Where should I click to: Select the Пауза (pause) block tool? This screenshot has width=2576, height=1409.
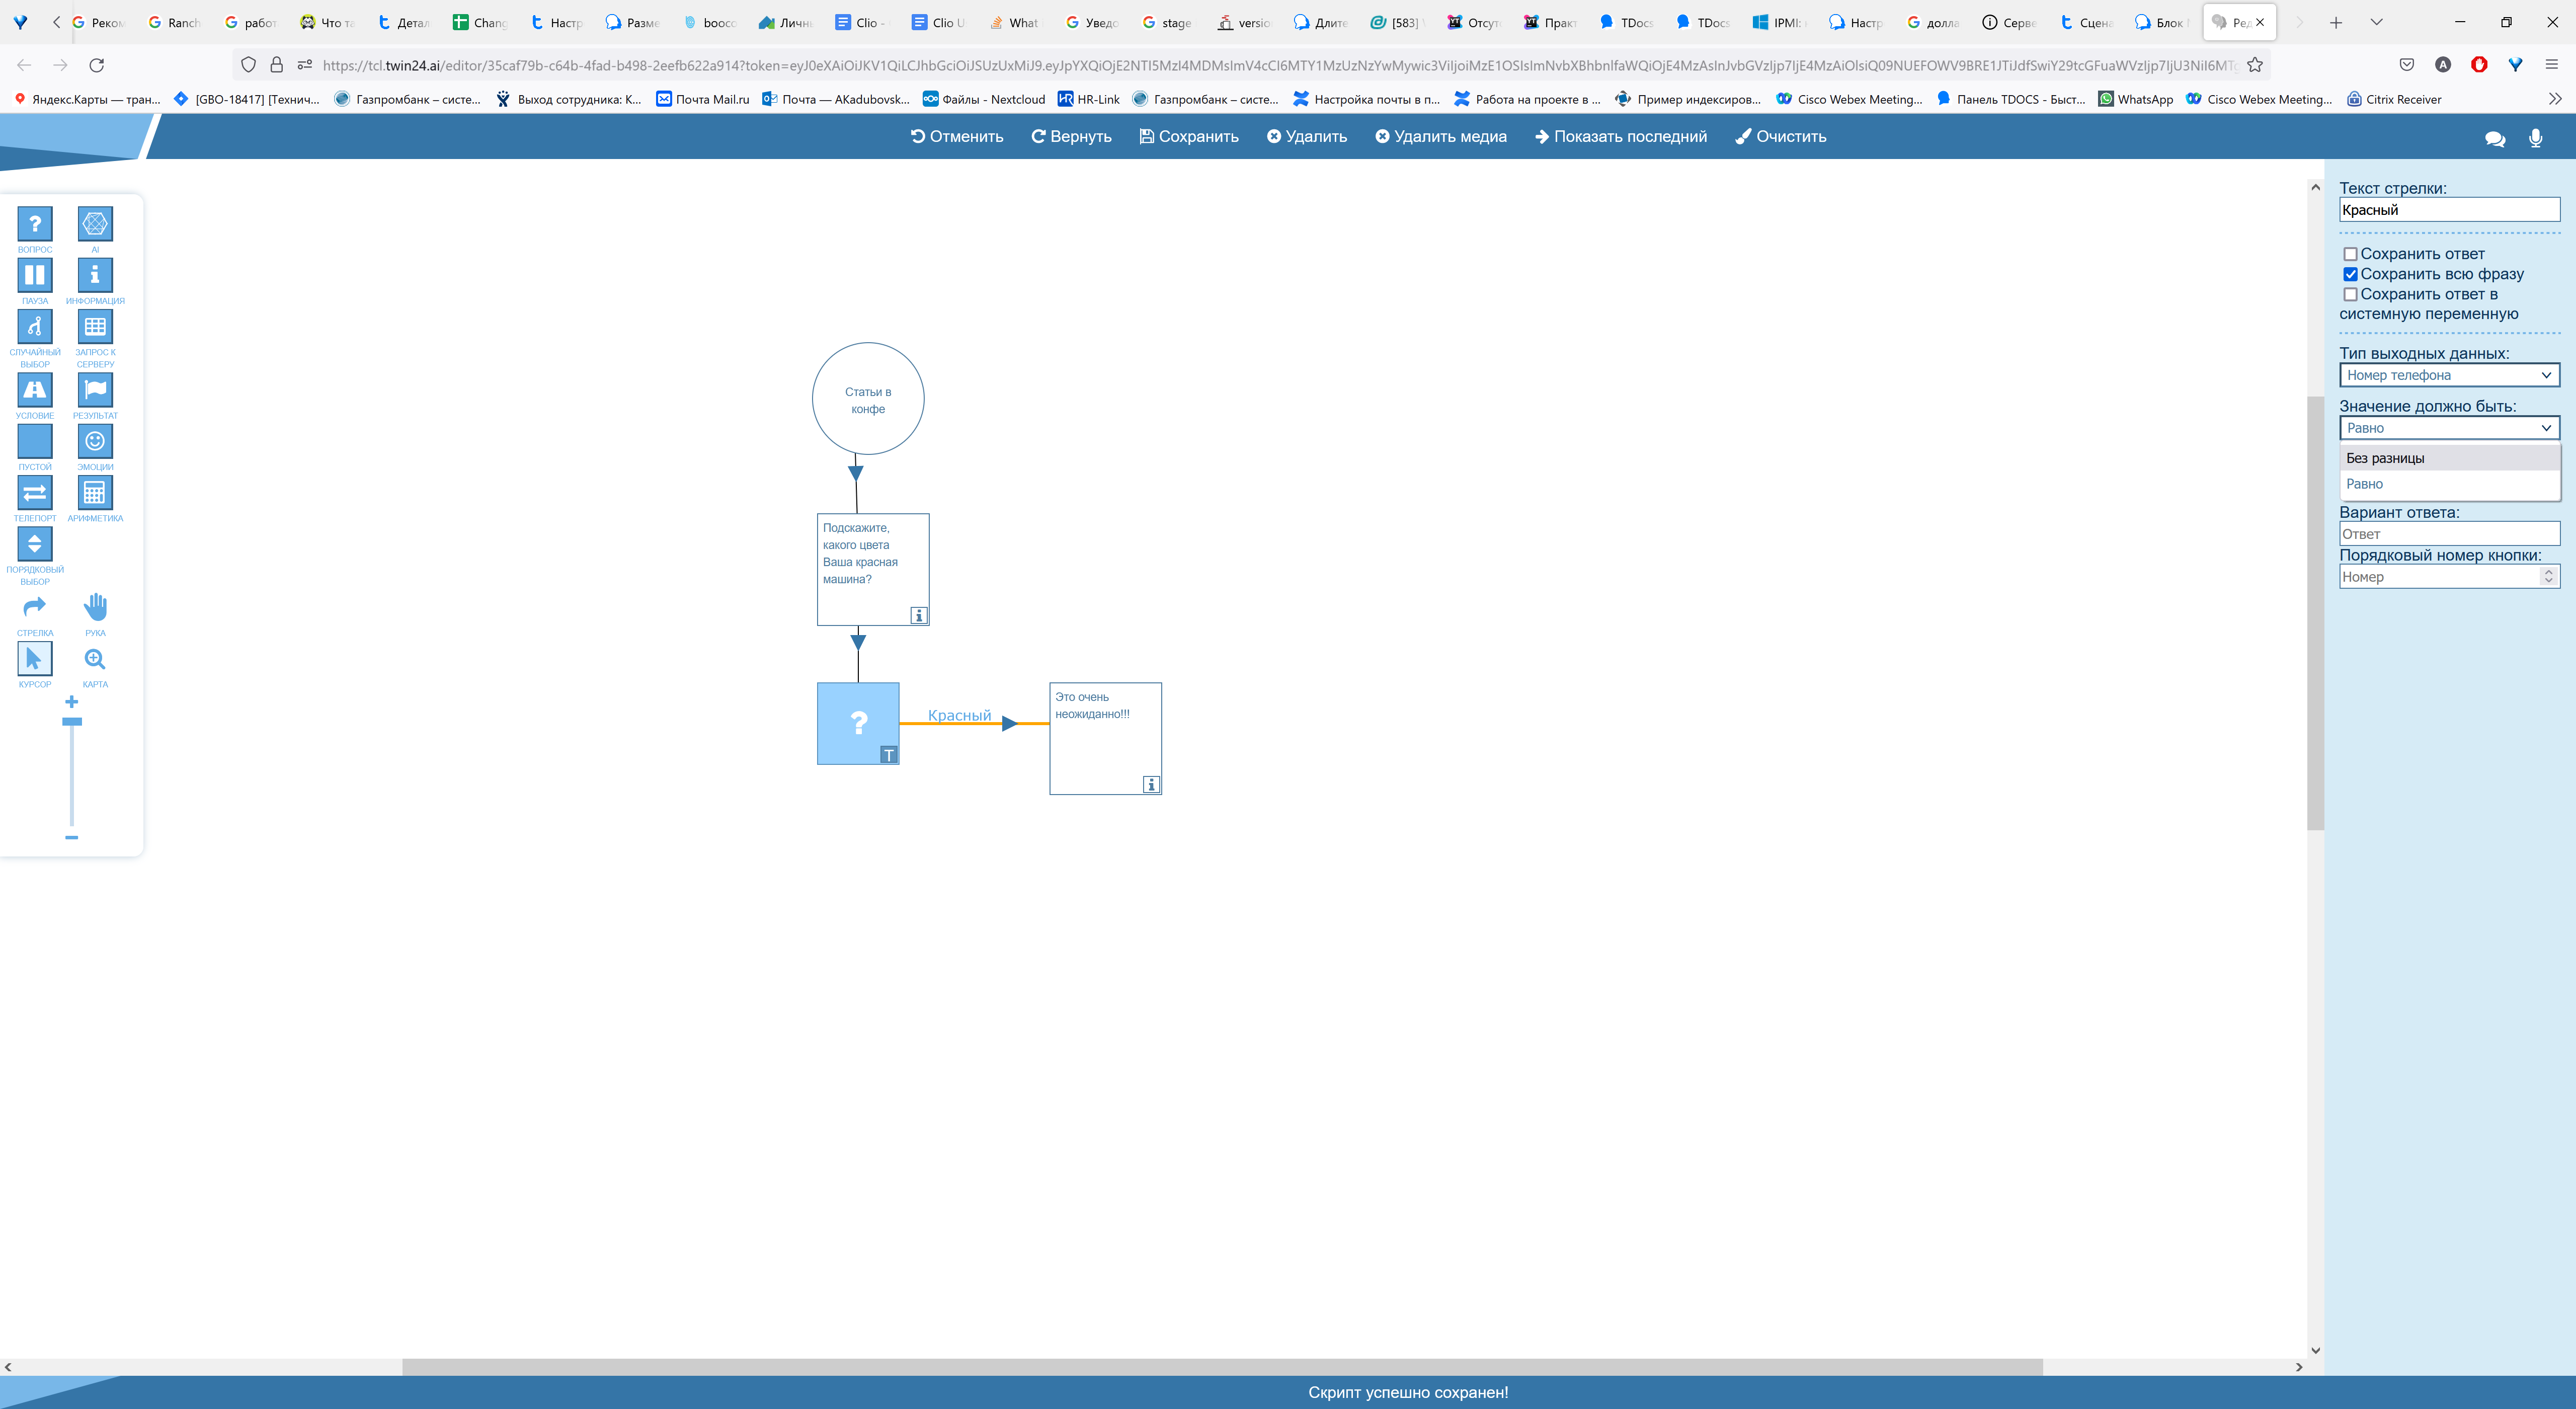[x=34, y=275]
